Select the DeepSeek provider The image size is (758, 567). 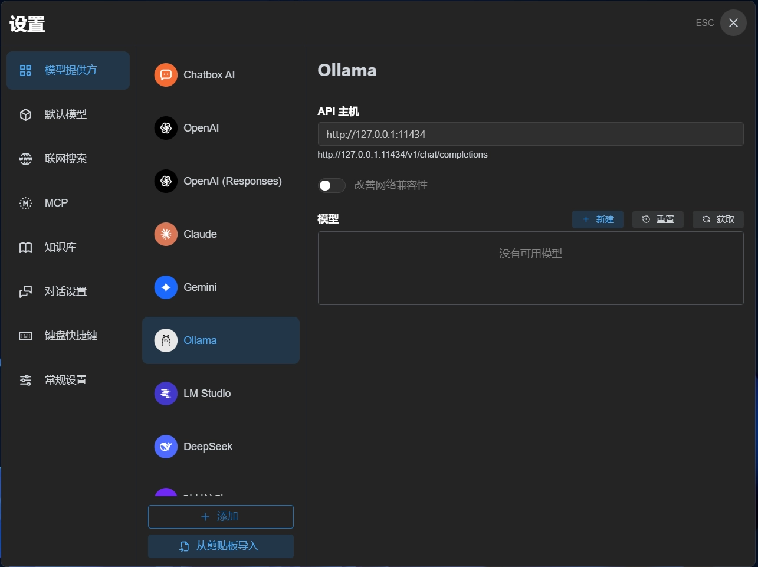(x=221, y=447)
